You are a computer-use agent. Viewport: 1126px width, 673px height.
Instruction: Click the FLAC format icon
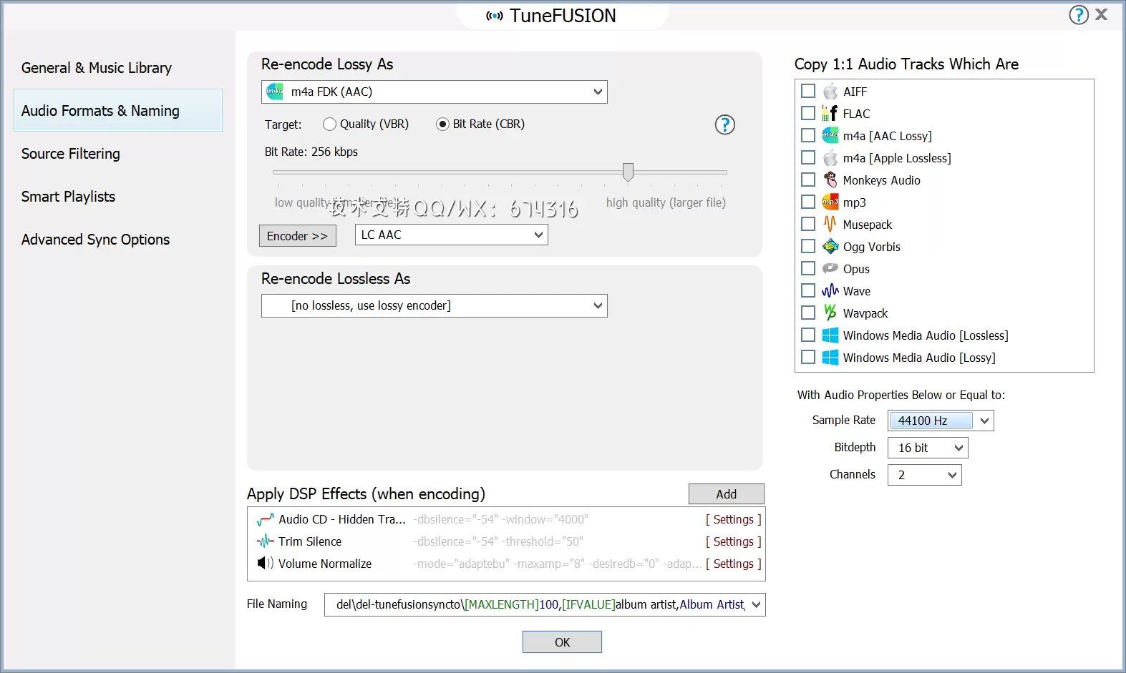point(830,114)
